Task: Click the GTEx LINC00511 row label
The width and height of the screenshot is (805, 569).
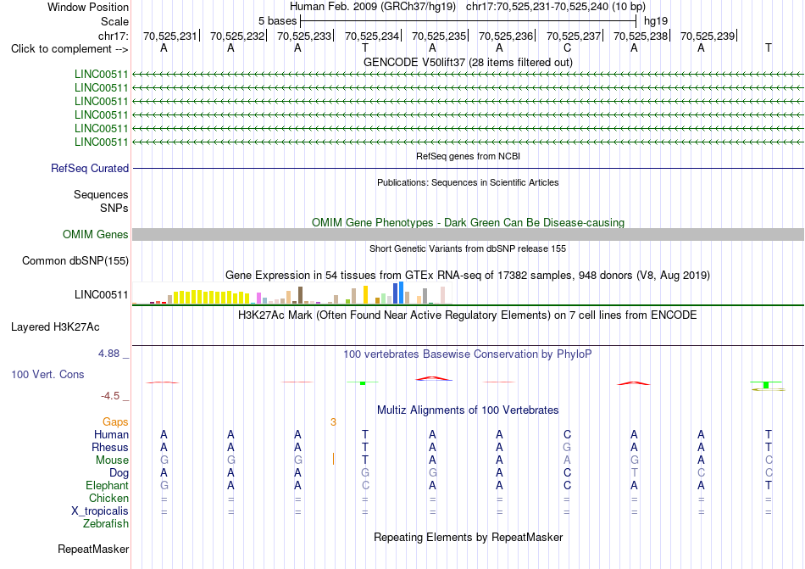Action: point(101,295)
